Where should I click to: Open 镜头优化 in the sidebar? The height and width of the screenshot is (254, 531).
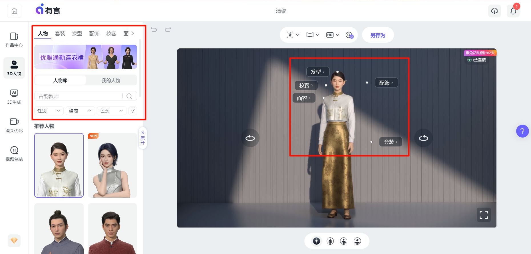pos(14,125)
